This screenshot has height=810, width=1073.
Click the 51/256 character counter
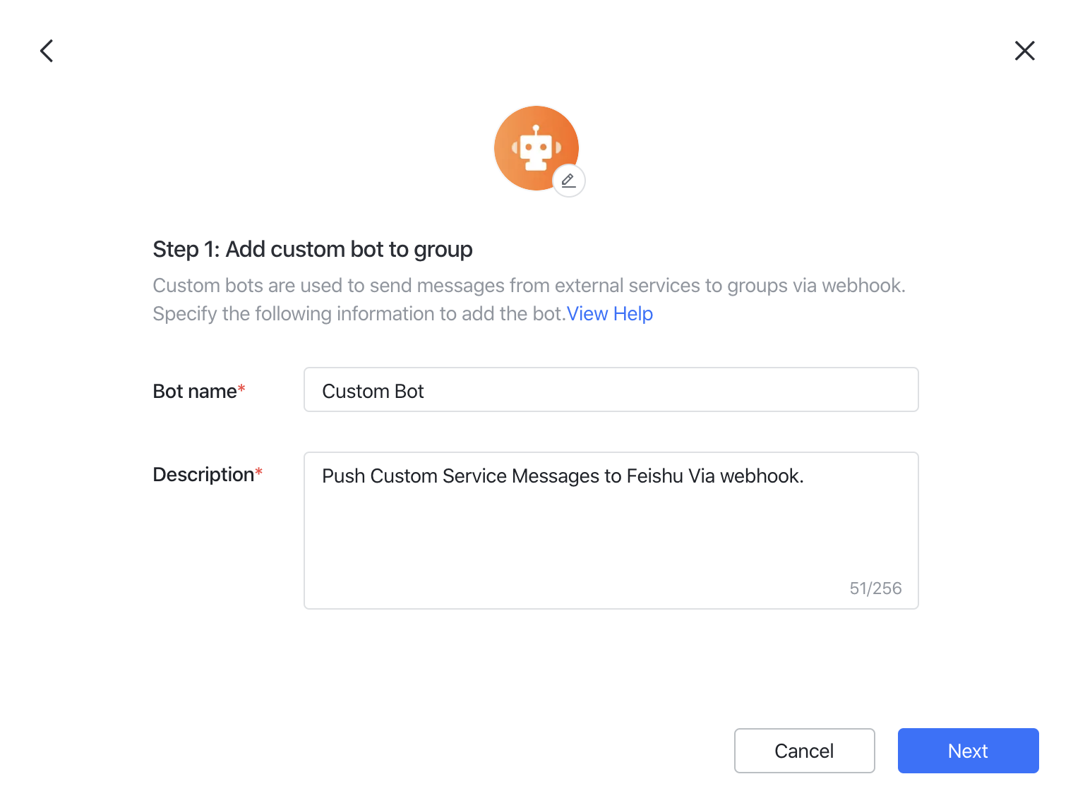(875, 588)
